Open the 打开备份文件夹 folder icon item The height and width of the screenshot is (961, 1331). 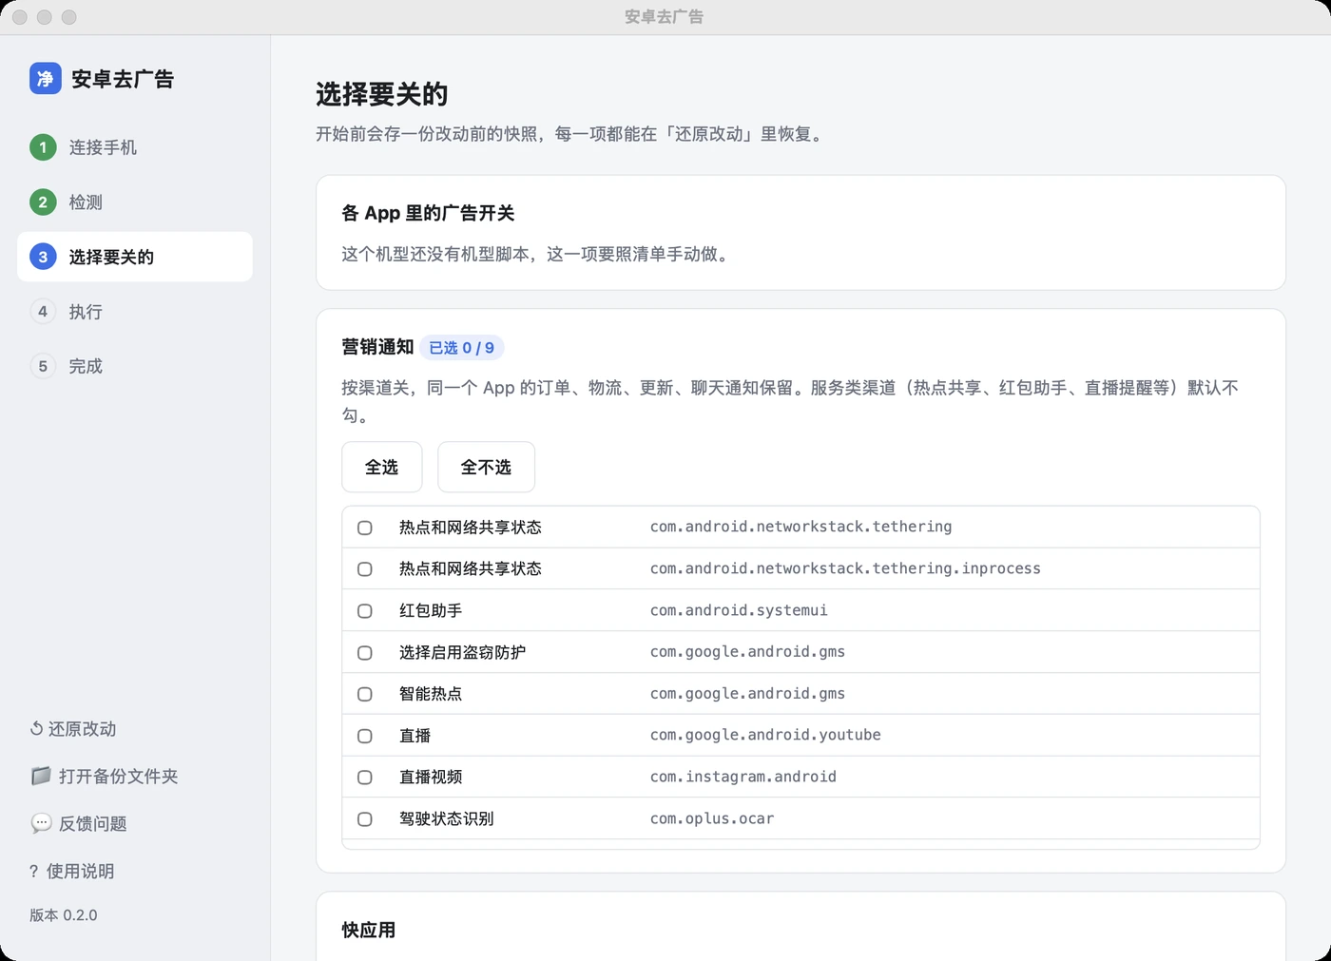[x=104, y=777]
